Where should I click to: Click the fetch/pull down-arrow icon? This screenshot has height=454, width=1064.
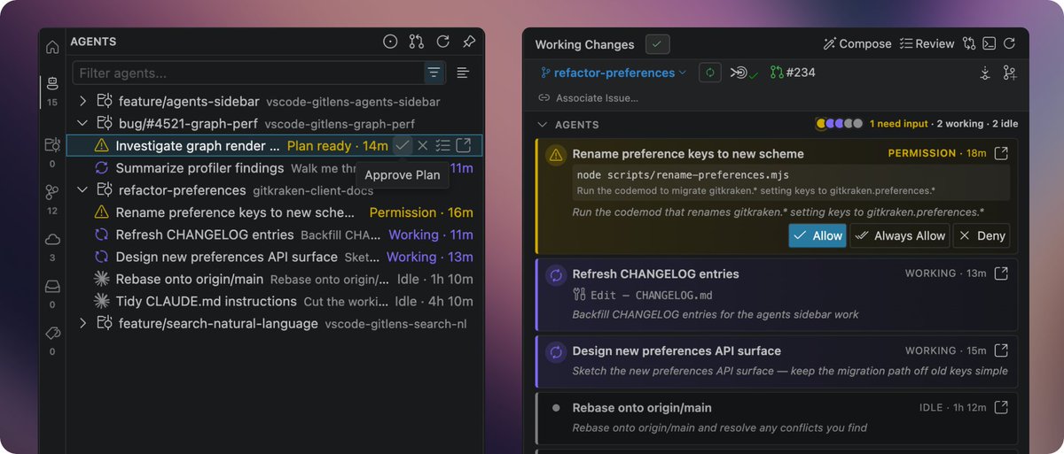tap(985, 73)
